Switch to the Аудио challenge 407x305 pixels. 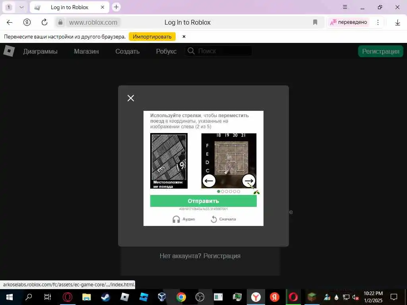click(184, 219)
